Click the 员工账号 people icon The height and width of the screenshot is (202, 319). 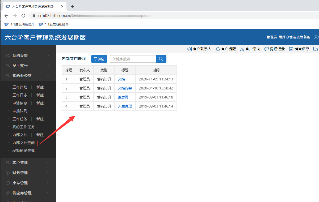[x=8, y=66]
